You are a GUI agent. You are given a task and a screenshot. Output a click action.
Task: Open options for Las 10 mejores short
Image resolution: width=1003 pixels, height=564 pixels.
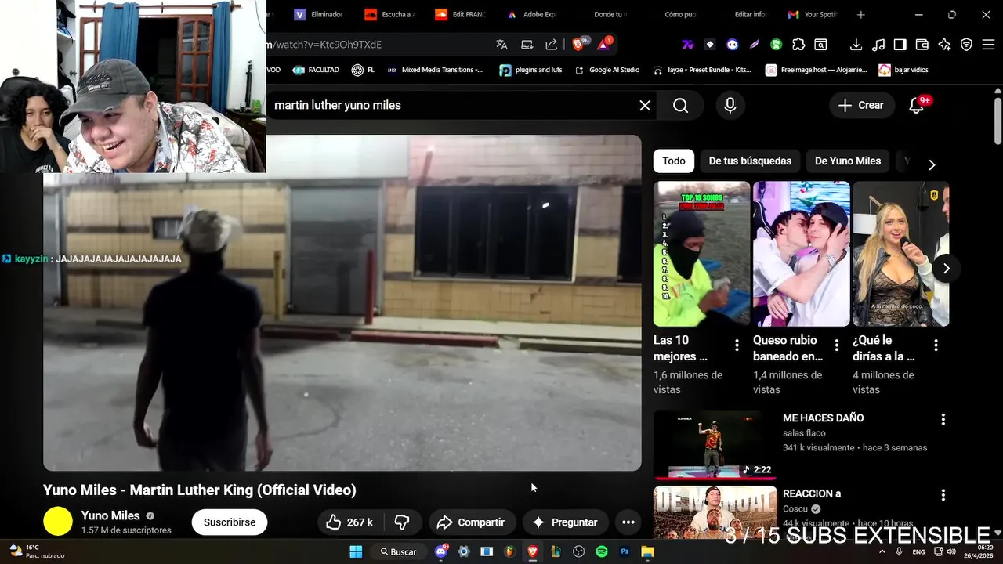click(x=737, y=345)
